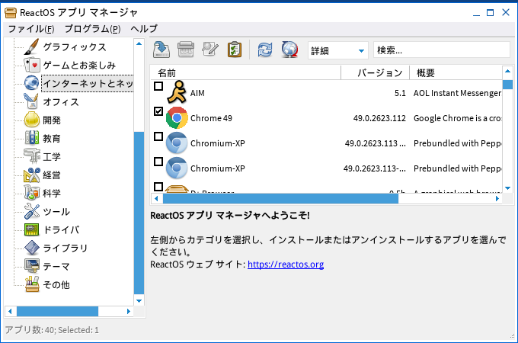
Task: Select the ツール wrench icon
Action: point(32,211)
